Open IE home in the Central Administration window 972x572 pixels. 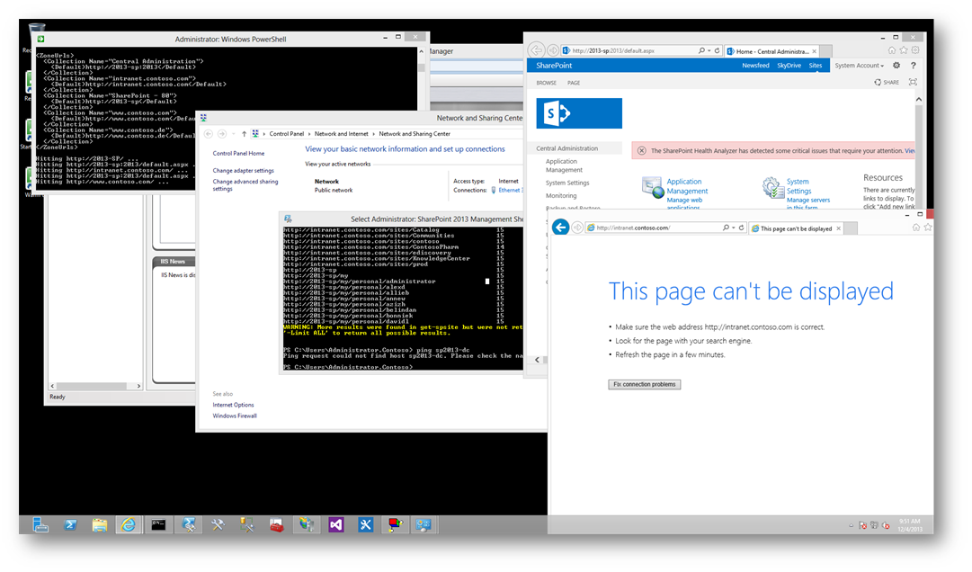tap(891, 50)
